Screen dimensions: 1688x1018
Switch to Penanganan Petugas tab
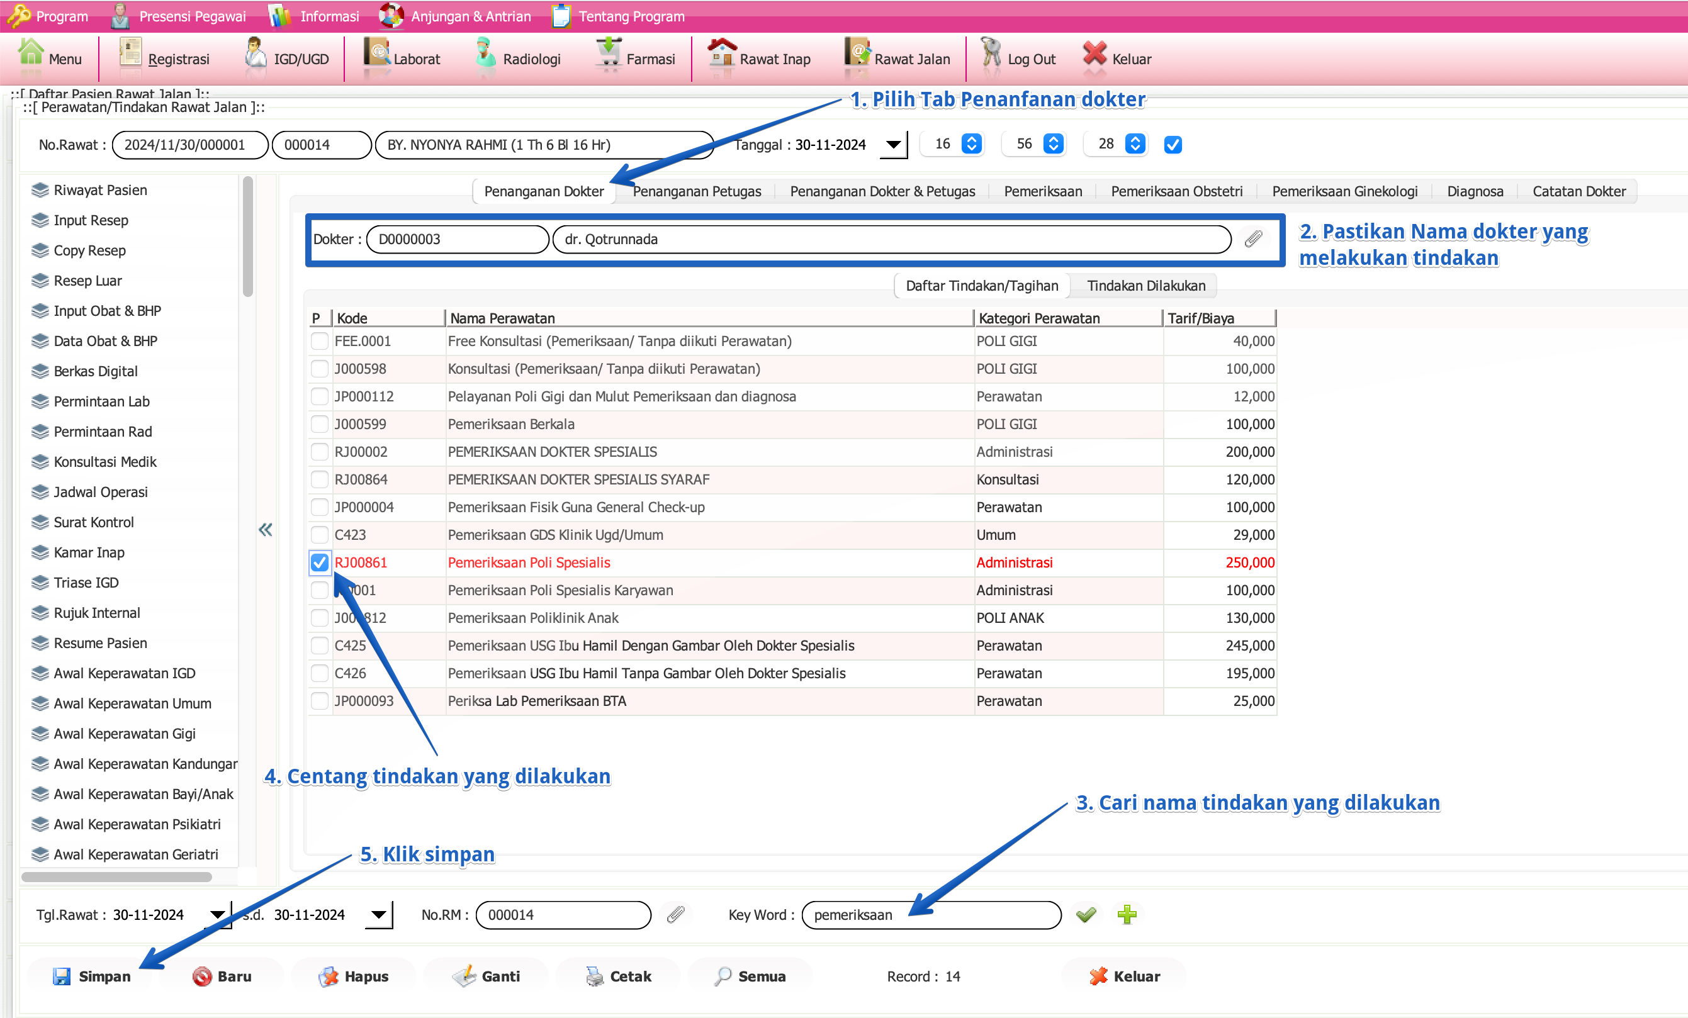coord(697,192)
